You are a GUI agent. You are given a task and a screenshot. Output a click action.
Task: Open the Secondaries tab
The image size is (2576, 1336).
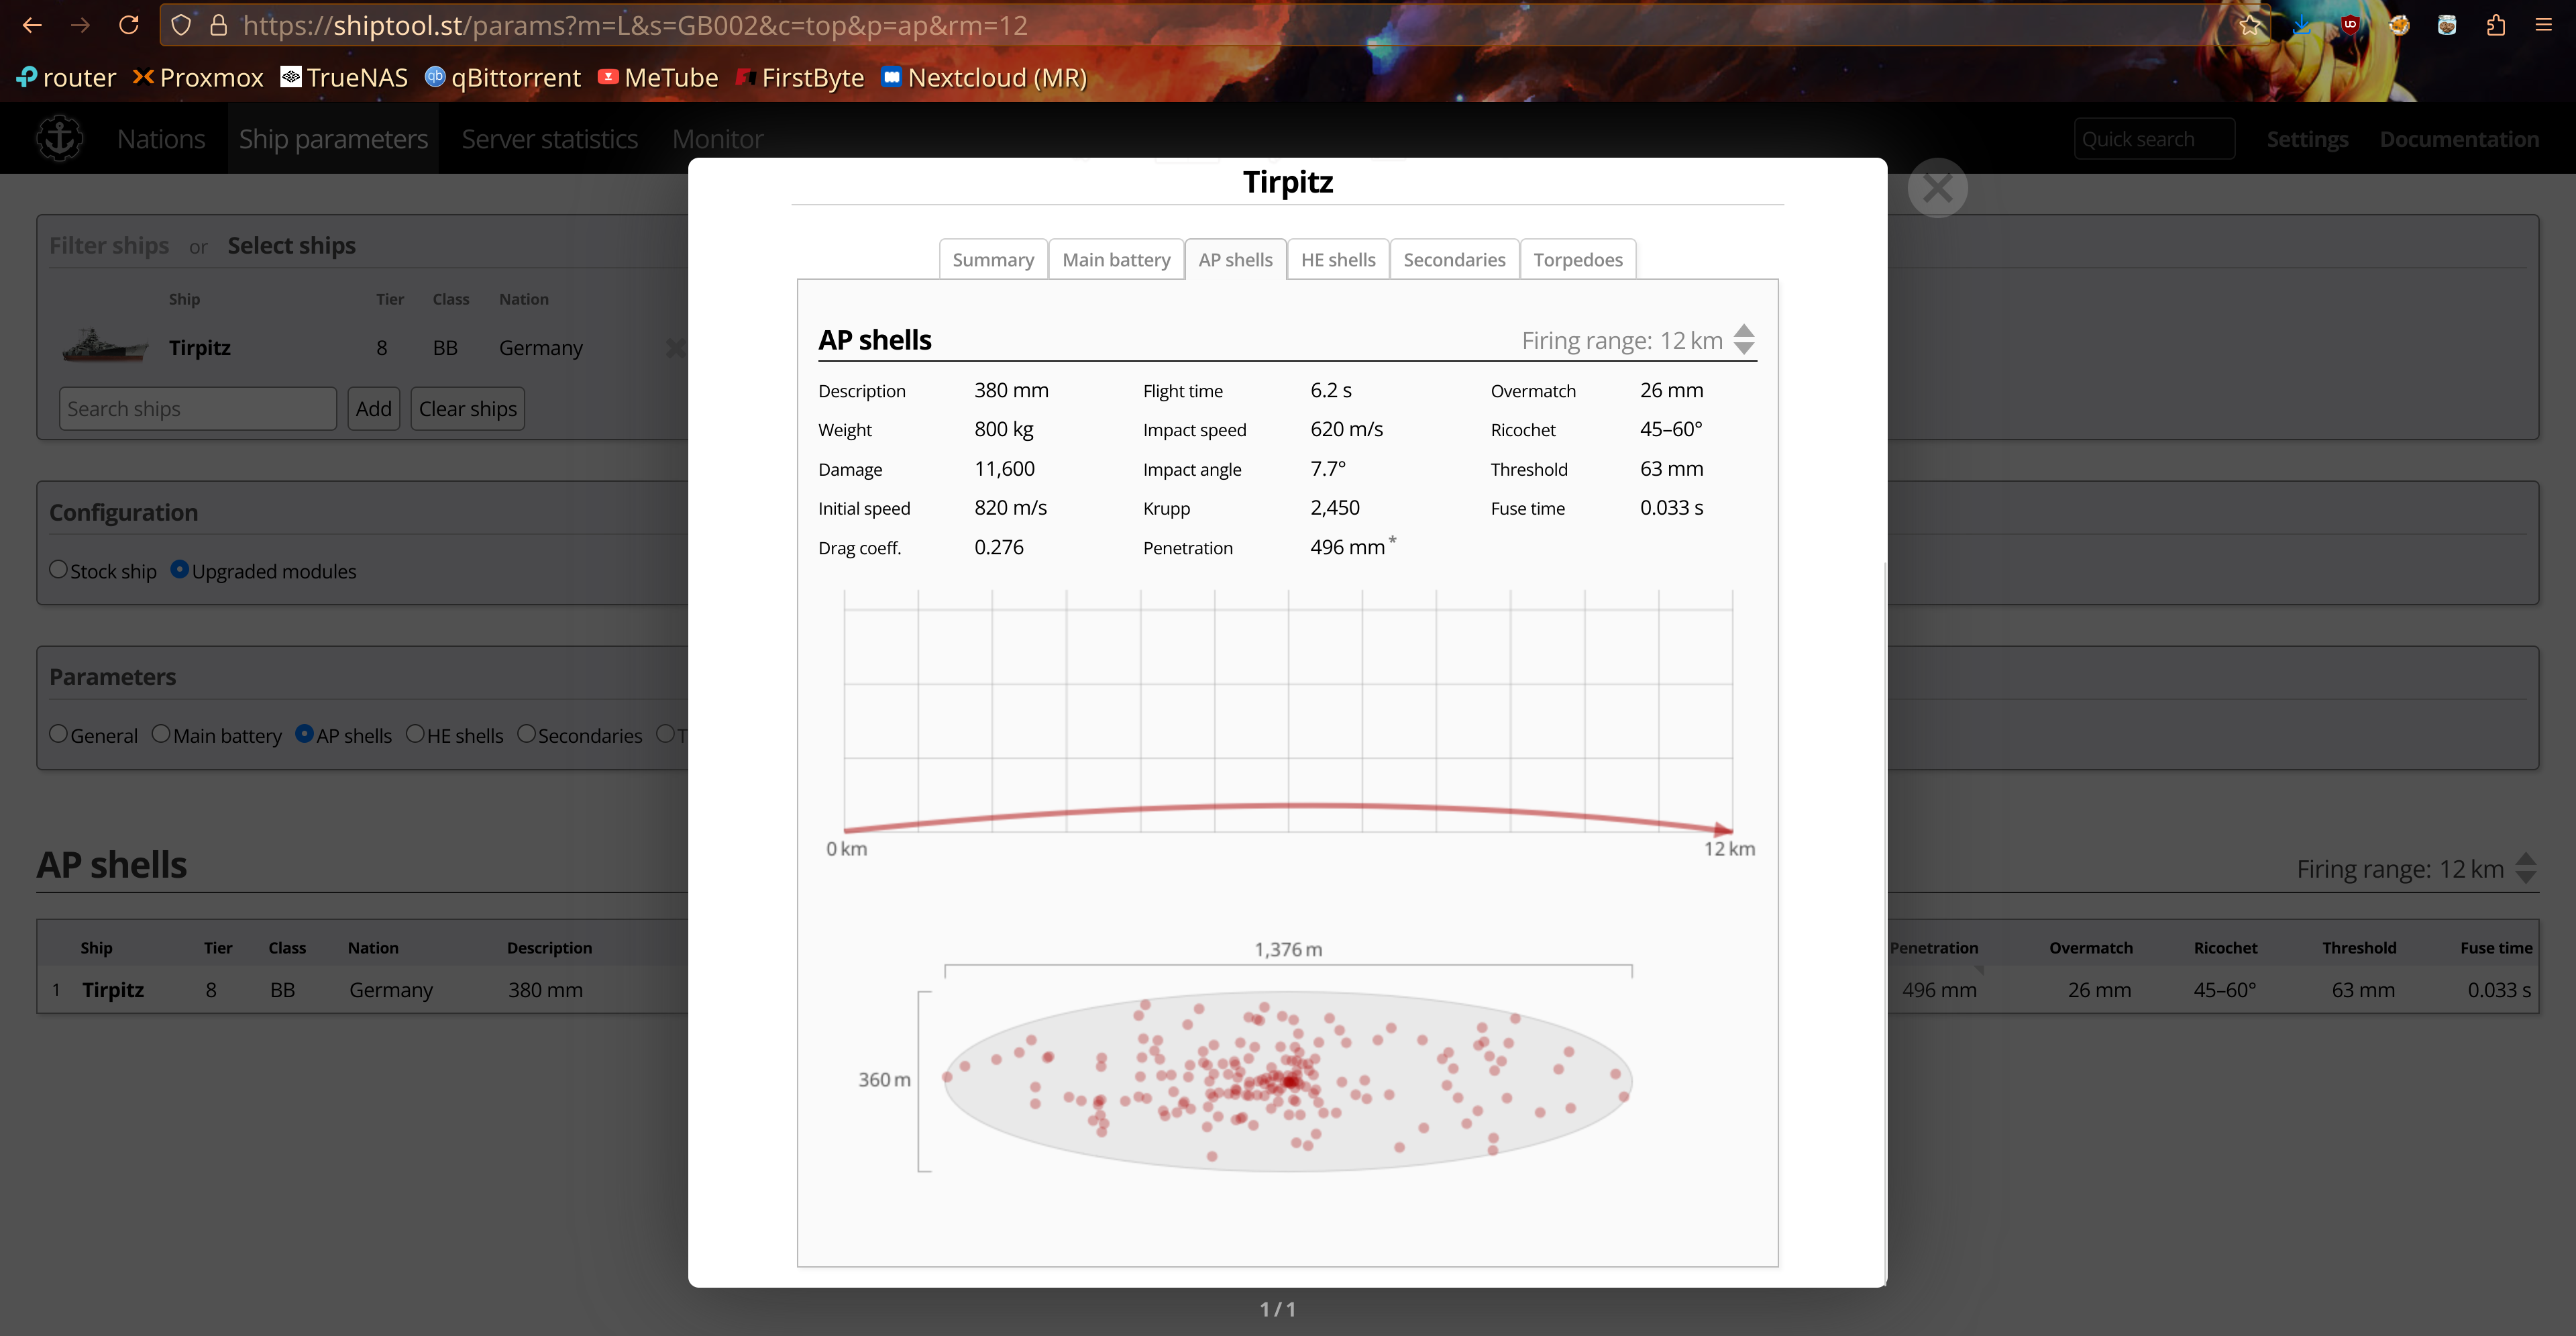(1453, 260)
